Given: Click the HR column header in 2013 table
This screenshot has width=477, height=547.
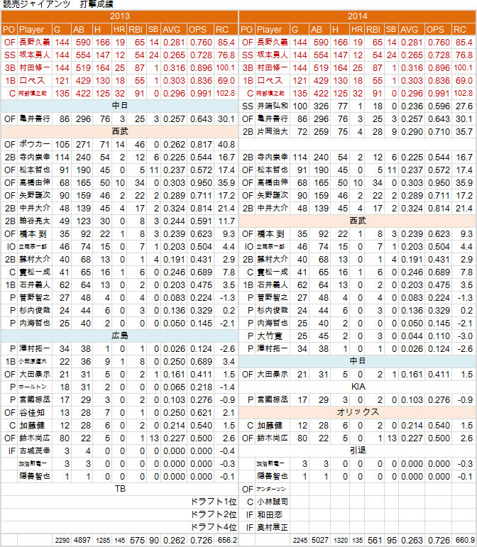Looking at the screenshot, I should click(119, 30).
